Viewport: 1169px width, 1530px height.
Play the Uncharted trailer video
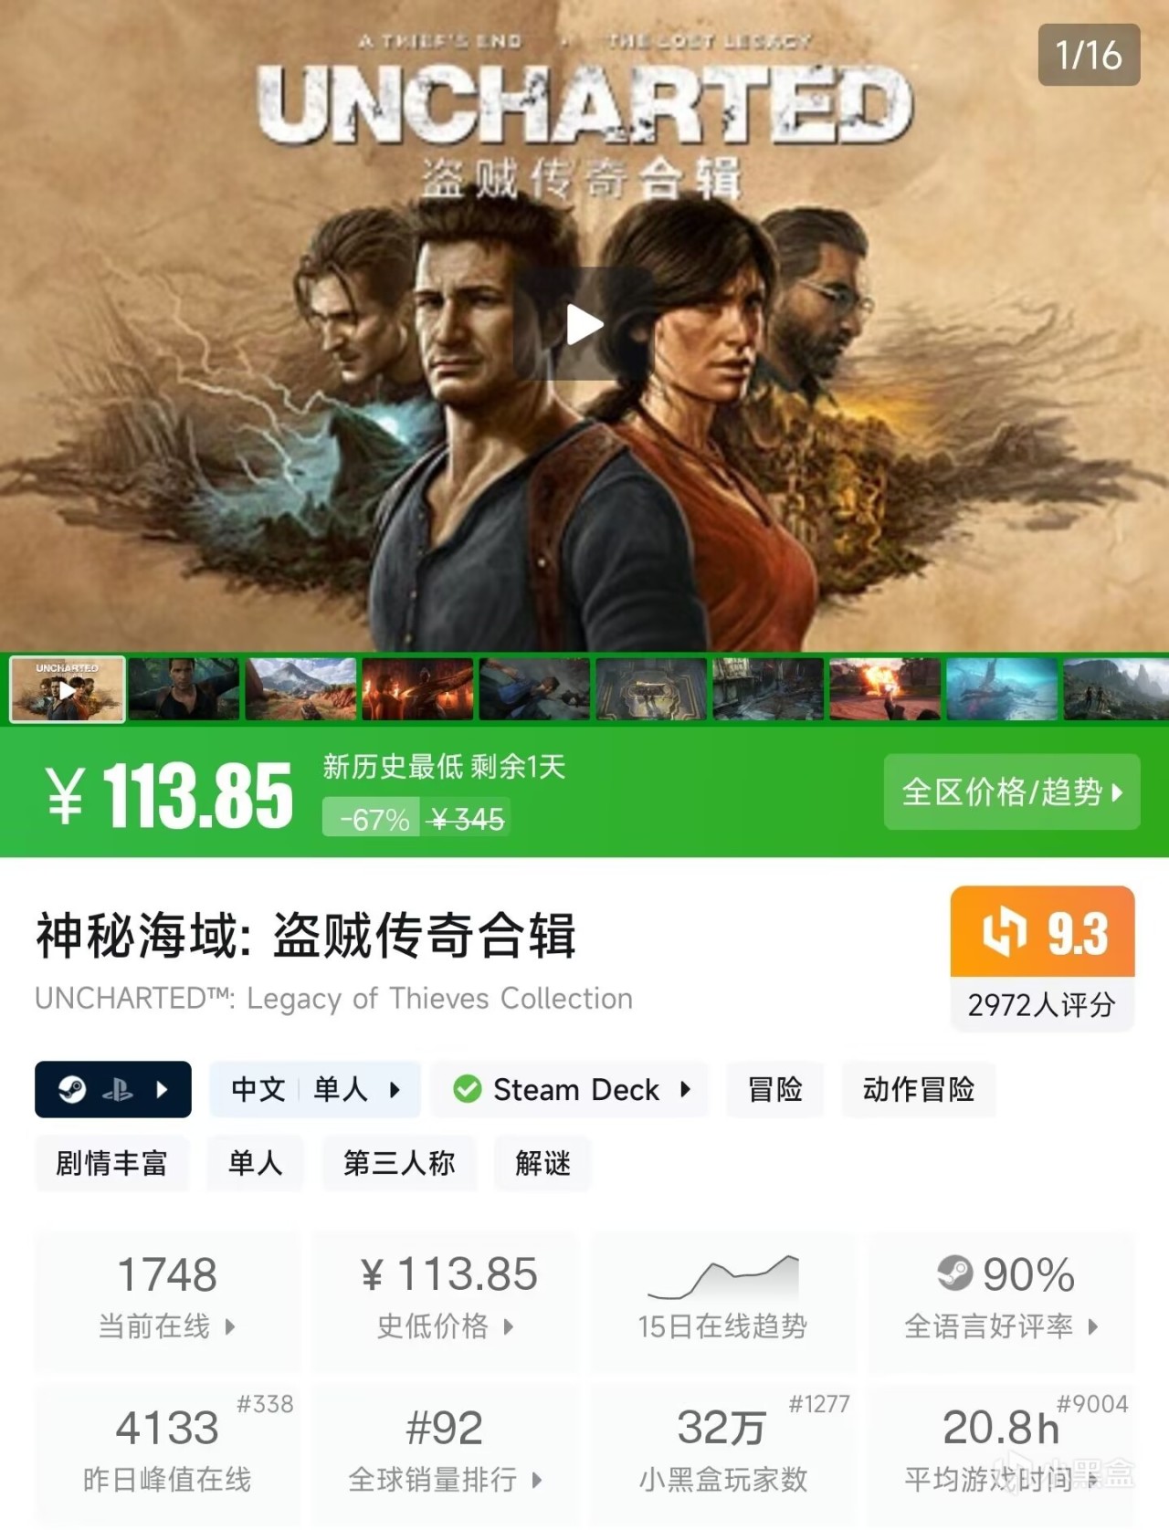(584, 324)
